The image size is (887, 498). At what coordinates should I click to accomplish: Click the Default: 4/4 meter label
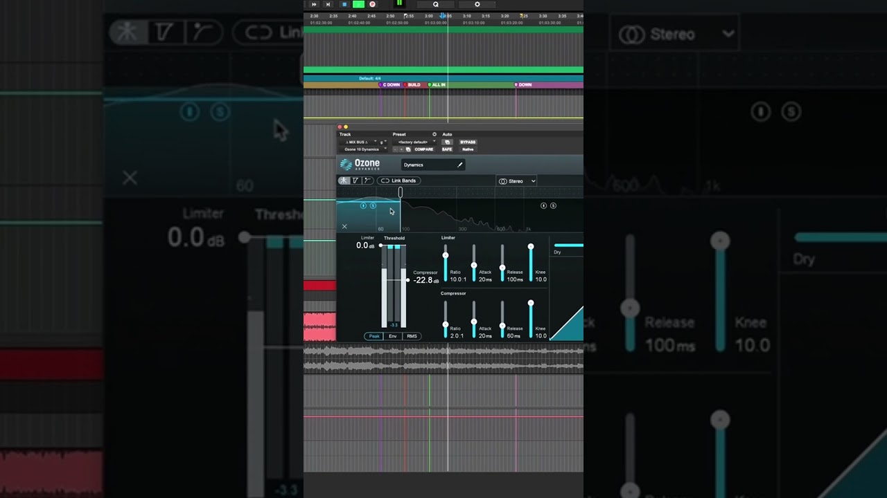pos(369,78)
